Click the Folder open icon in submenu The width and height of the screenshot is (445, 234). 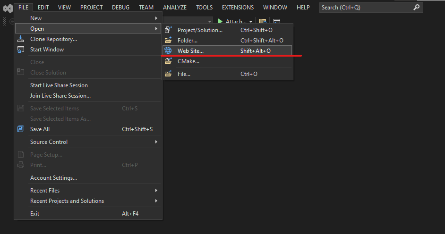pos(168,40)
